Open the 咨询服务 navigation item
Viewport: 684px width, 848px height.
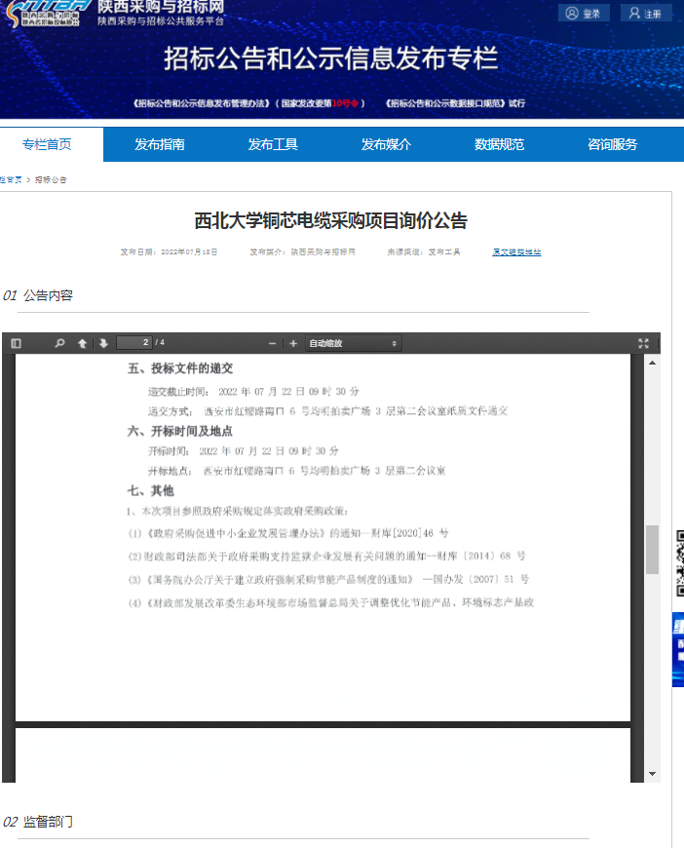(612, 144)
